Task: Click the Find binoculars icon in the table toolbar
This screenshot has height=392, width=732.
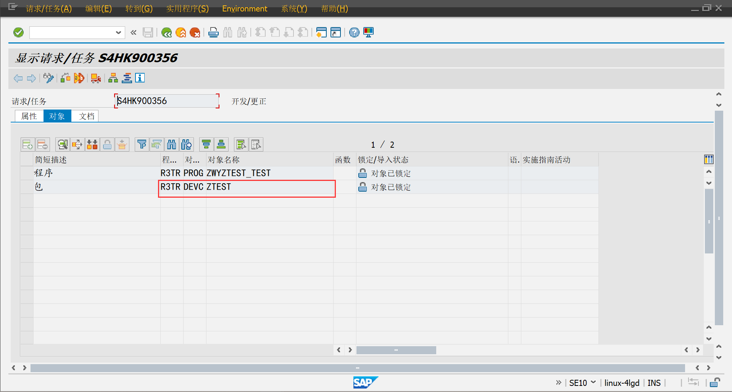Action: pos(172,145)
